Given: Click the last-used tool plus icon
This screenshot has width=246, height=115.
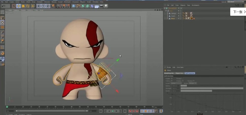Looking at the screenshot, I should (33, 6).
